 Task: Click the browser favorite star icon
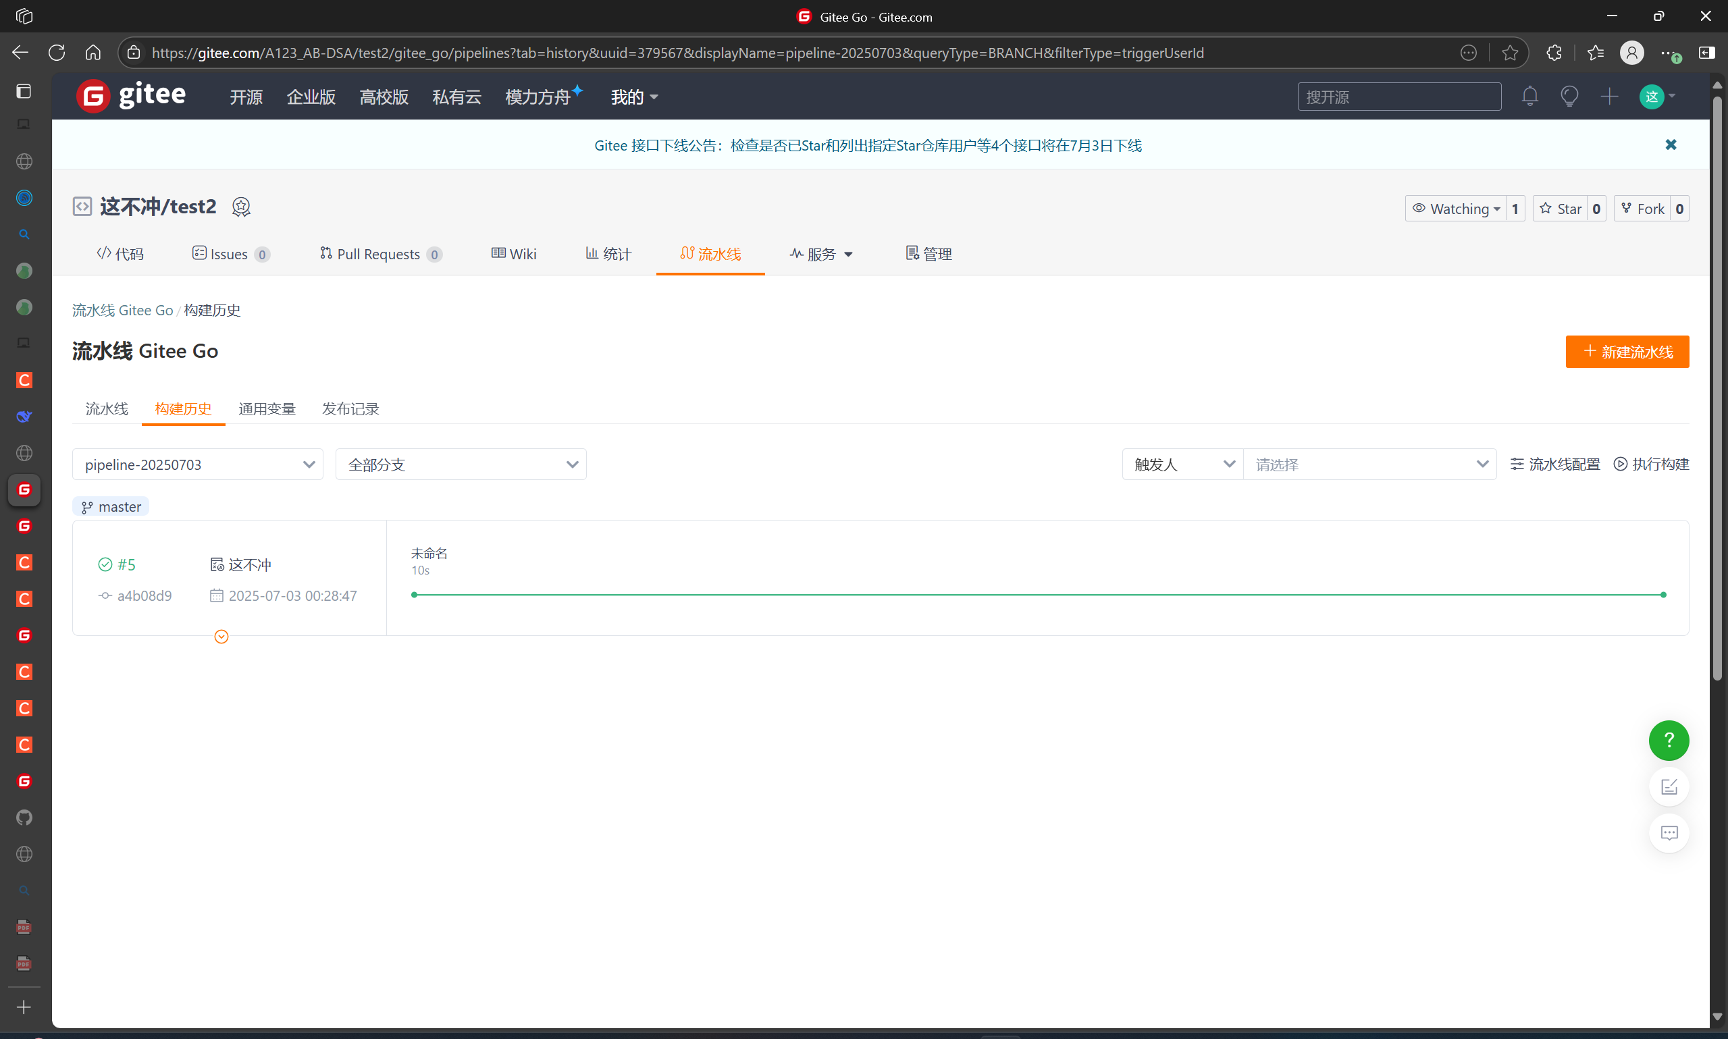(1509, 53)
